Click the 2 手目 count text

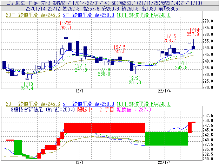click(x=107, y=109)
